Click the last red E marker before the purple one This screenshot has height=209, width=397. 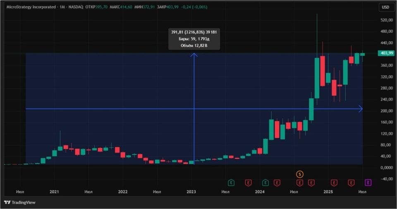pos(351,183)
